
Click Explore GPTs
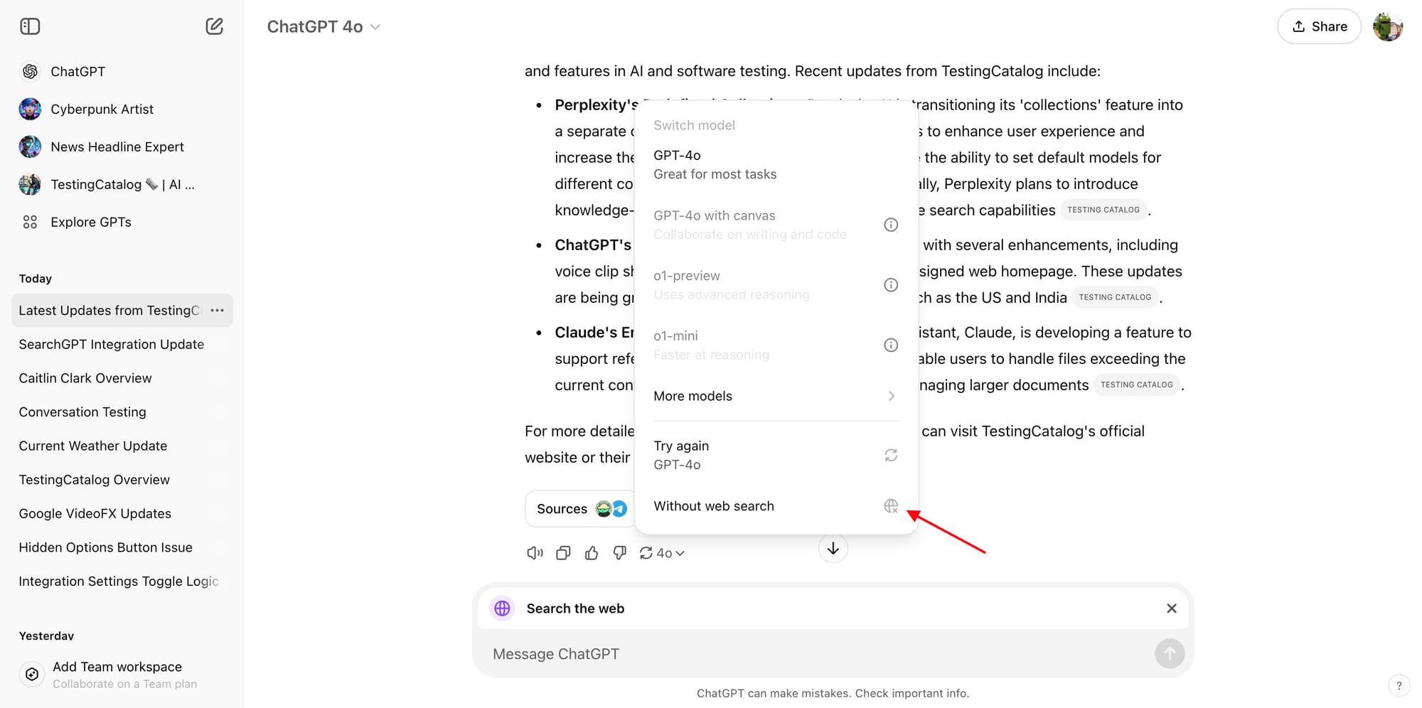122,222
